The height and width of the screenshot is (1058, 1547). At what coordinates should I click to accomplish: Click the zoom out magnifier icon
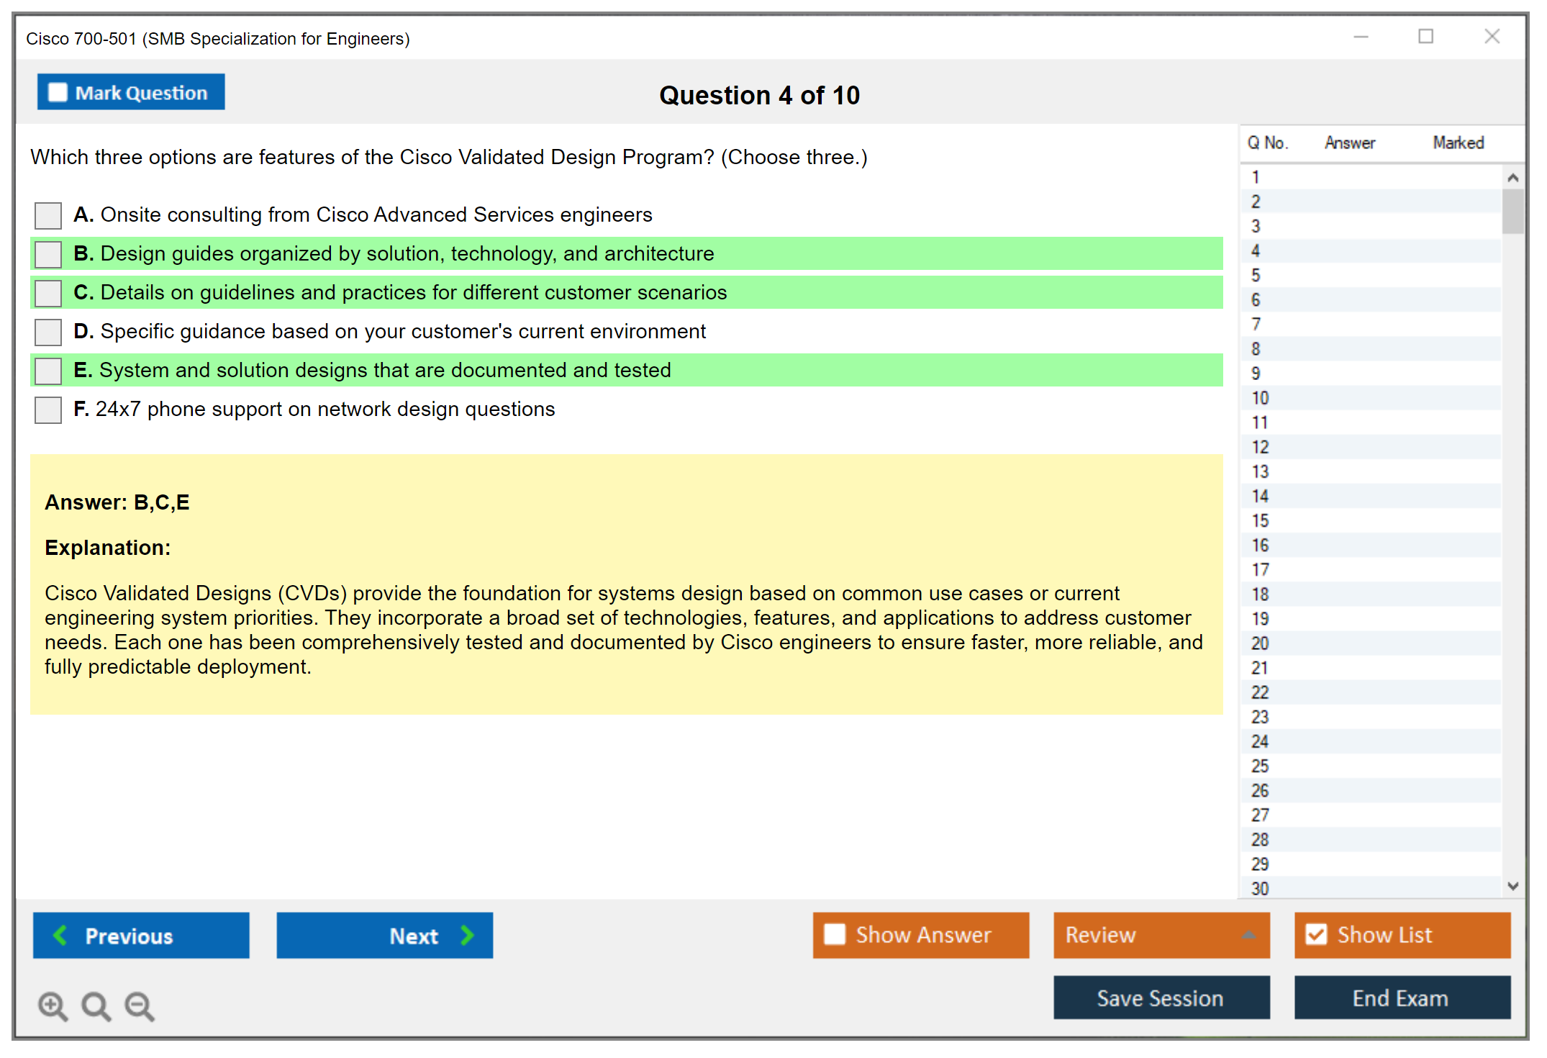click(x=139, y=1005)
